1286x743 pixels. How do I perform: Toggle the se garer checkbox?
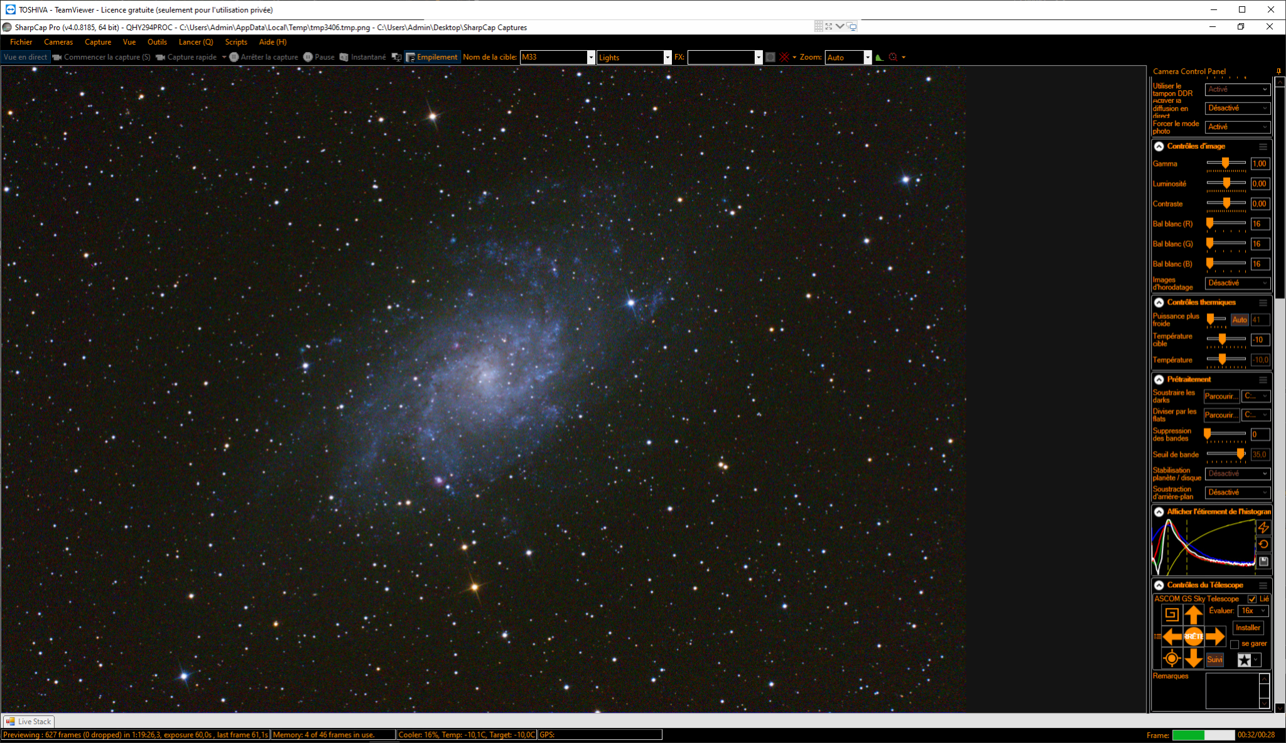tap(1235, 644)
